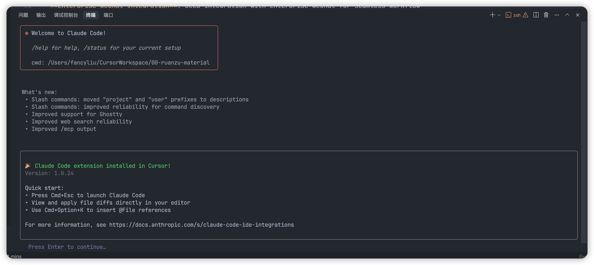Select the 终端 tab

91,15
